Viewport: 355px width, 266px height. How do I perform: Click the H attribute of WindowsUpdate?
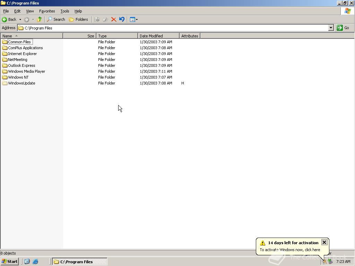[x=183, y=83]
